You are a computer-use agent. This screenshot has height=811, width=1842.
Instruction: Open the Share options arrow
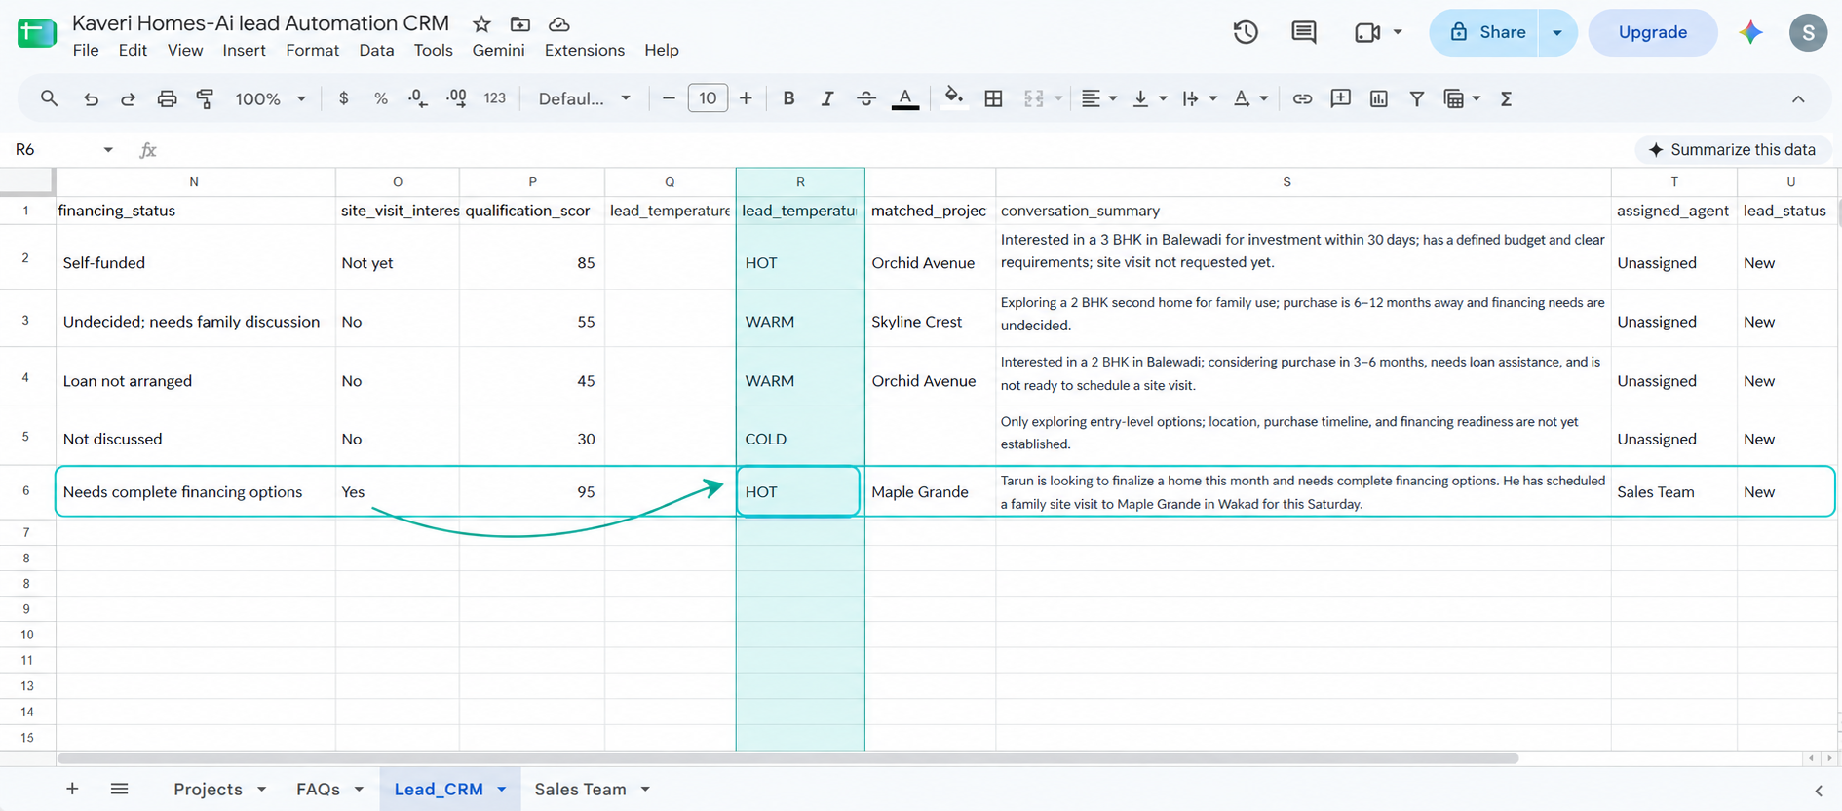point(1557,32)
